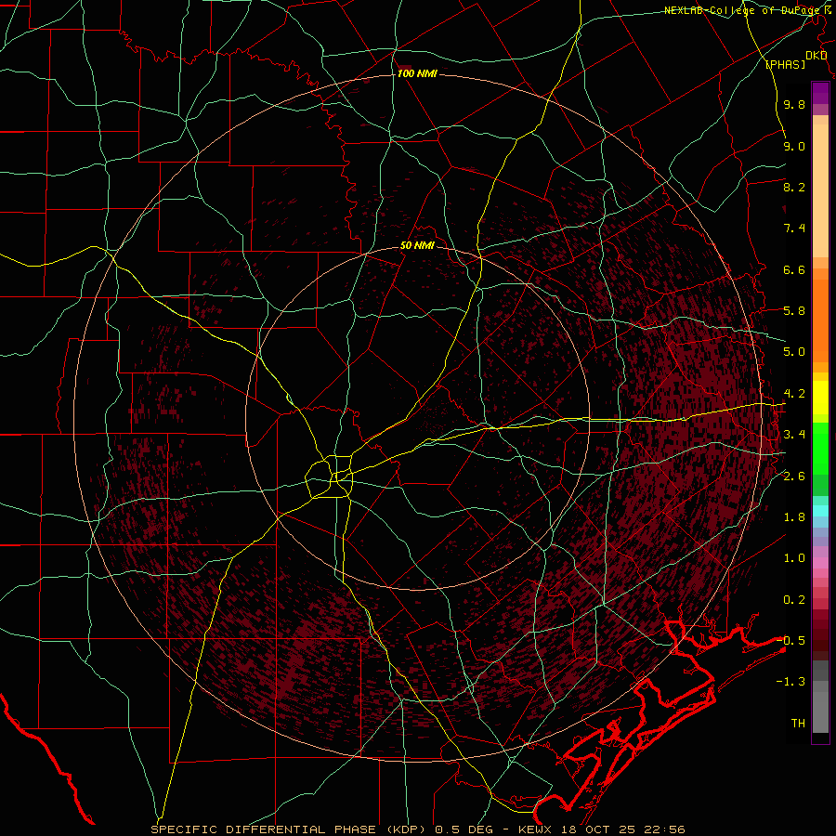Click the 9.8 color scale value
The height and width of the screenshot is (836, 836).
point(794,104)
